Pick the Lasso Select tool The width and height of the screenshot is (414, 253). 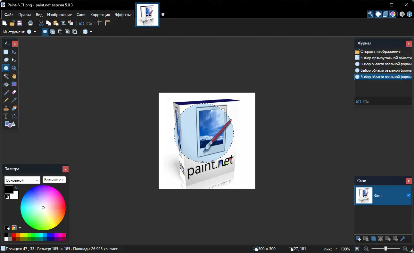pos(6,60)
